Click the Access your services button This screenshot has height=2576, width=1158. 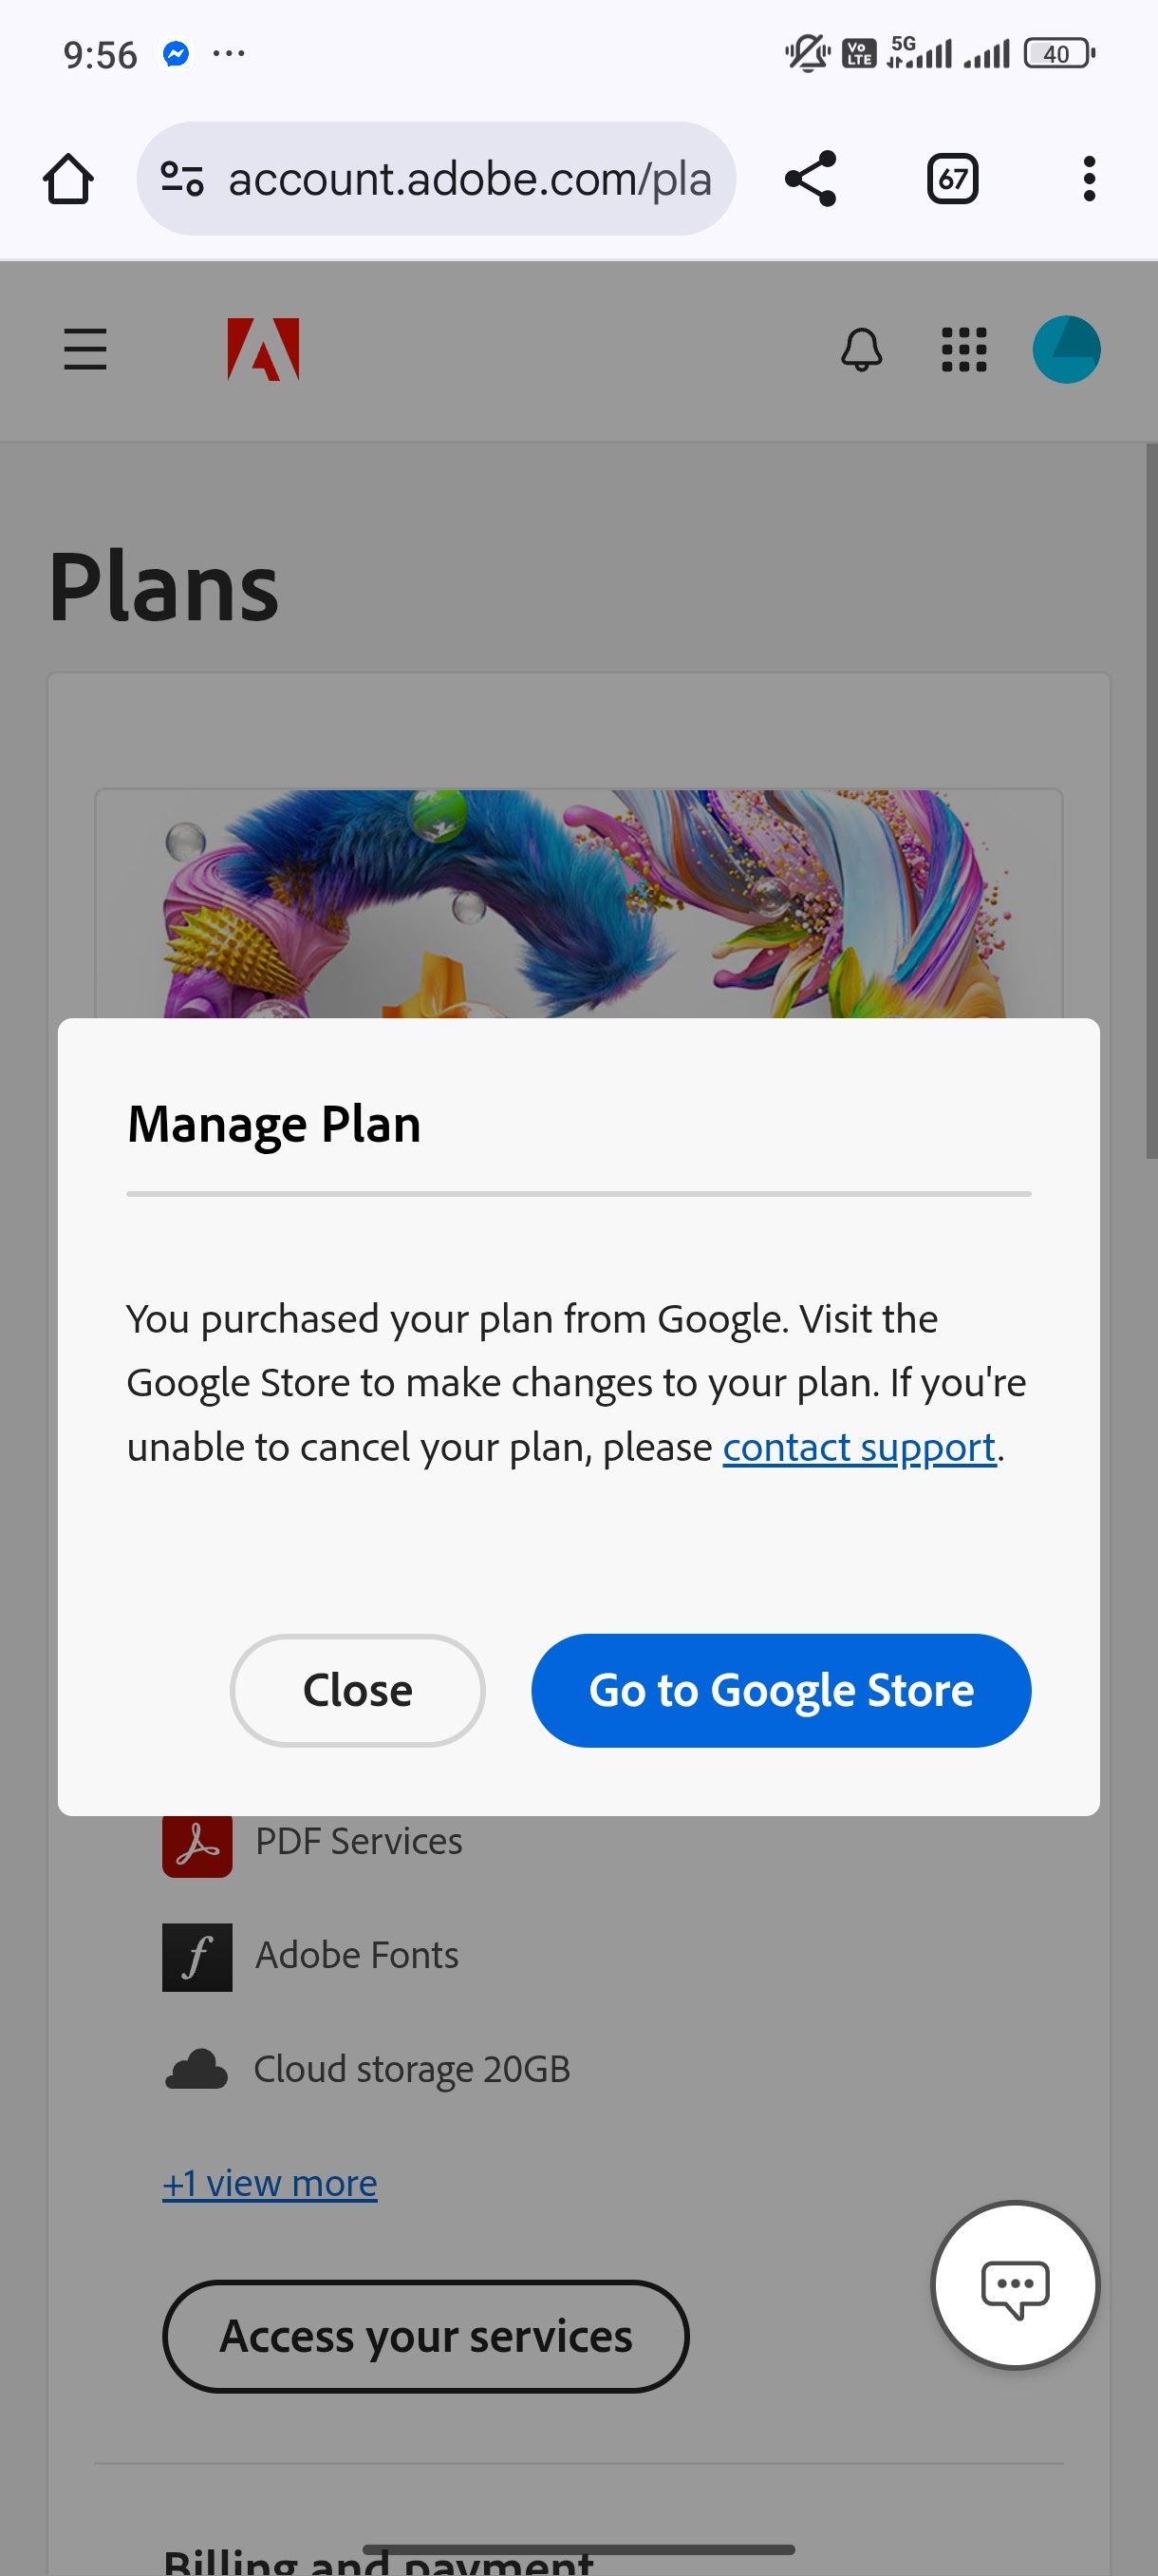click(x=425, y=2336)
